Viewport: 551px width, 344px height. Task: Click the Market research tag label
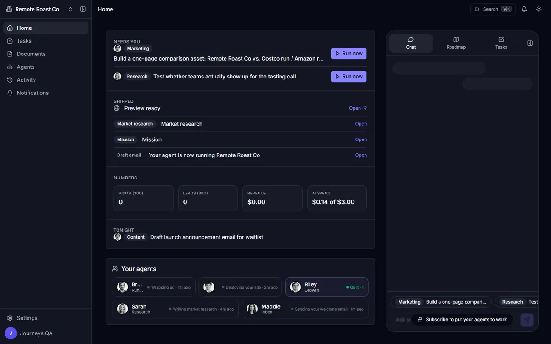point(135,124)
